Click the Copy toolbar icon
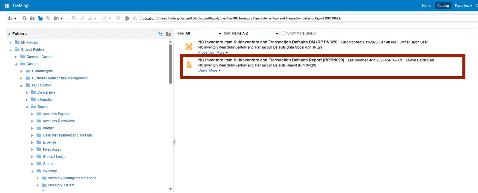The image size is (478, 193). (127, 18)
